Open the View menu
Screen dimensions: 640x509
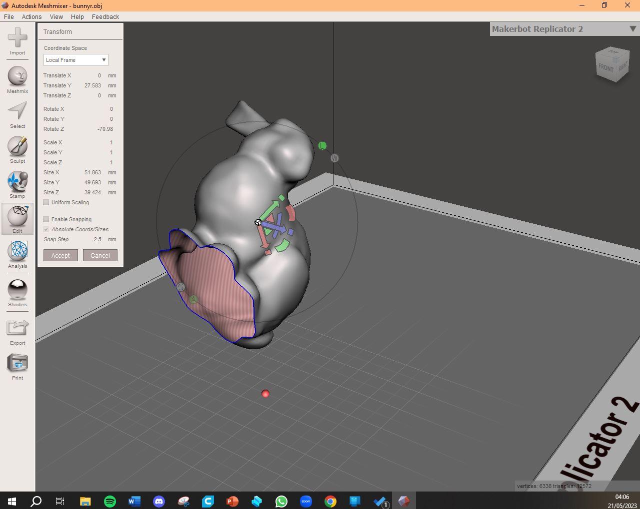(56, 16)
